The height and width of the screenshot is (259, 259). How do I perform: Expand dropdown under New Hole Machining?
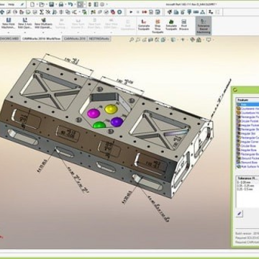(x=9, y=32)
